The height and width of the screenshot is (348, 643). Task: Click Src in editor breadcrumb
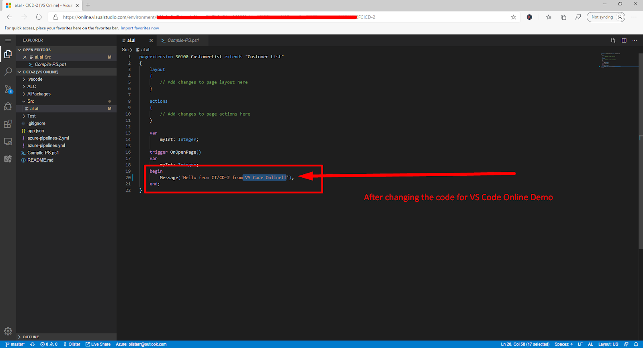coord(125,50)
